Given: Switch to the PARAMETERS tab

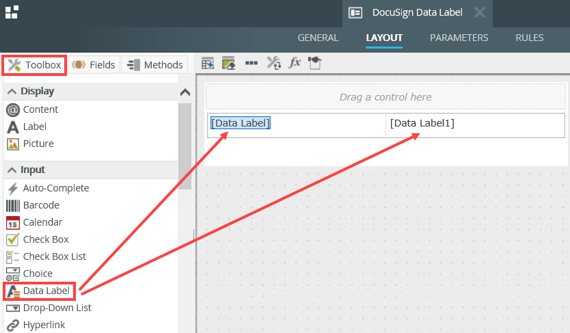Looking at the screenshot, I should coord(459,38).
